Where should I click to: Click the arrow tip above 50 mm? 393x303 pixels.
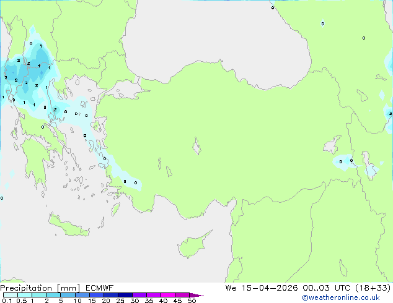(x=196, y=295)
